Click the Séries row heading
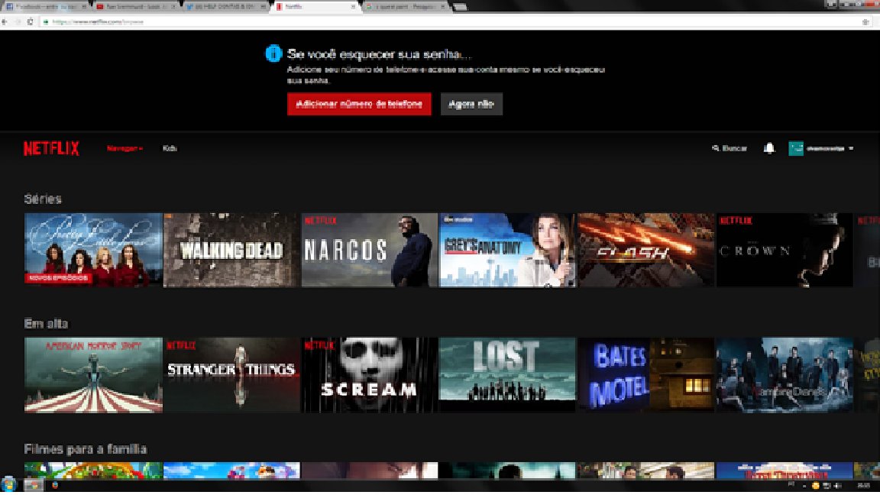 tap(43, 199)
